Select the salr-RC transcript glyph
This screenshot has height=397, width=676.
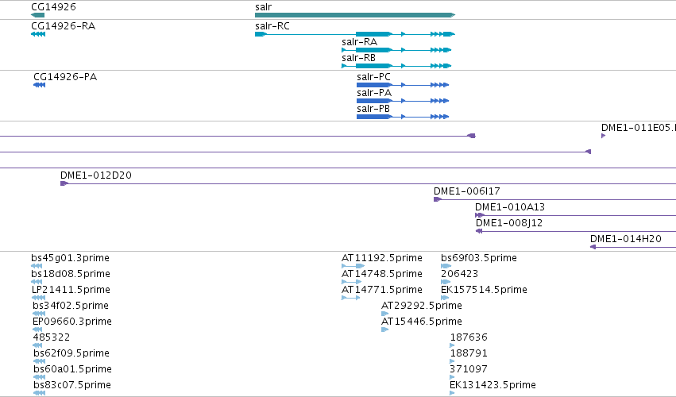click(355, 34)
